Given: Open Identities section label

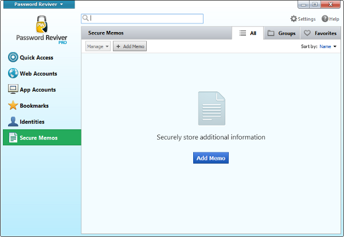Looking at the screenshot, I should (x=32, y=122).
